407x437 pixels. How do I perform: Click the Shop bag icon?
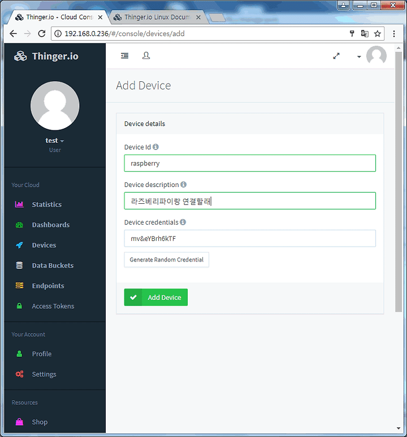[x=19, y=422]
